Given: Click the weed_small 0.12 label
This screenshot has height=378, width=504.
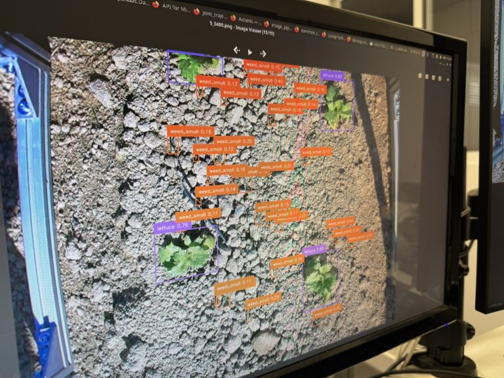Looking at the screenshot, I should [x=215, y=150].
